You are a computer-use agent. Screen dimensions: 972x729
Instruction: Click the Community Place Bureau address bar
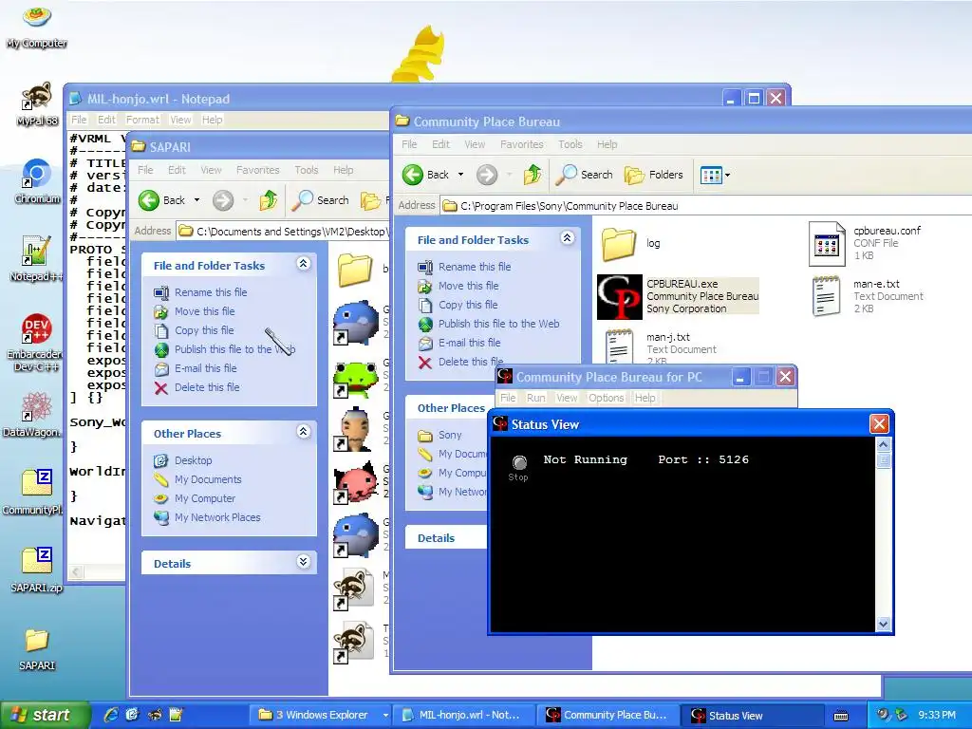coord(706,206)
